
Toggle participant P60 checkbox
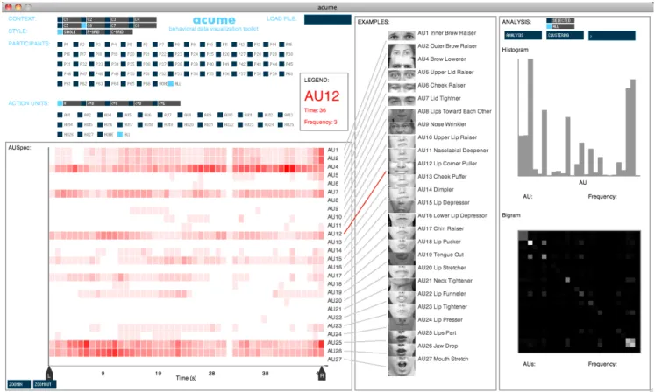coord(281,73)
